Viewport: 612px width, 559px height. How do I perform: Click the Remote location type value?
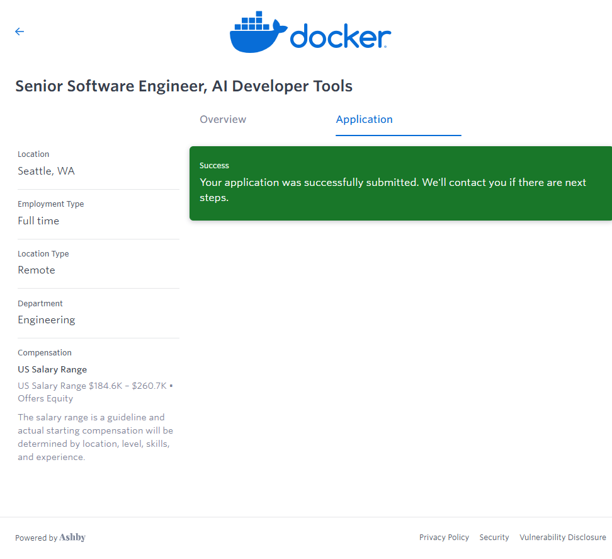[x=37, y=270]
